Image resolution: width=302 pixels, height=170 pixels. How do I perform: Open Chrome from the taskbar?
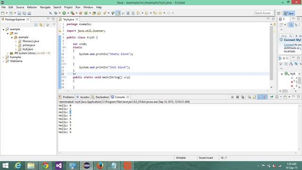pyautogui.click(x=45, y=166)
